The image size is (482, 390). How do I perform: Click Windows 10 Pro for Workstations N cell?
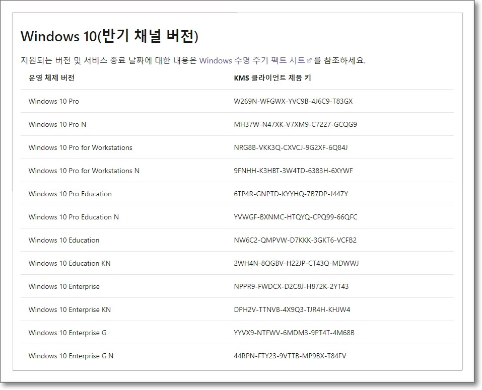tap(84, 171)
